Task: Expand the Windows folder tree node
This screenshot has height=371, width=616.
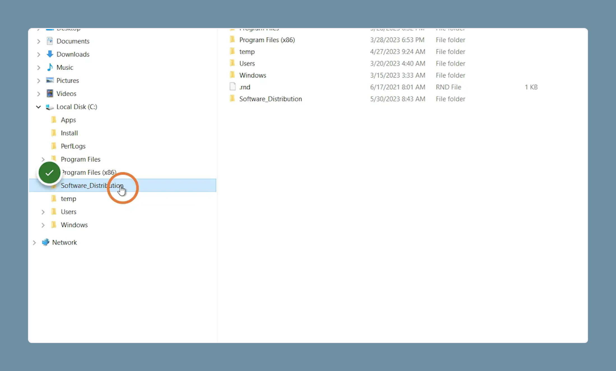Action: click(43, 225)
